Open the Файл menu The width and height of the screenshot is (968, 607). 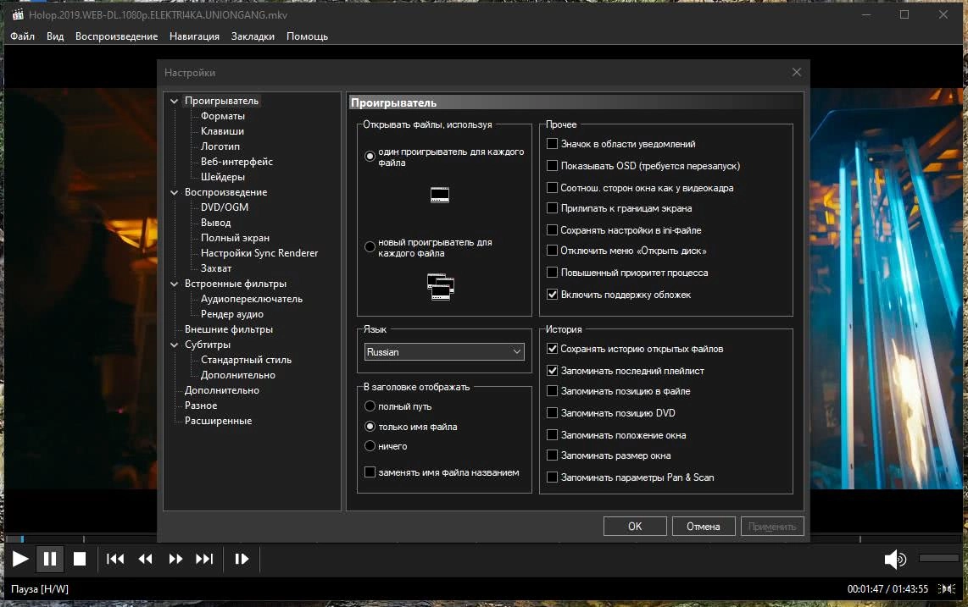click(x=23, y=36)
